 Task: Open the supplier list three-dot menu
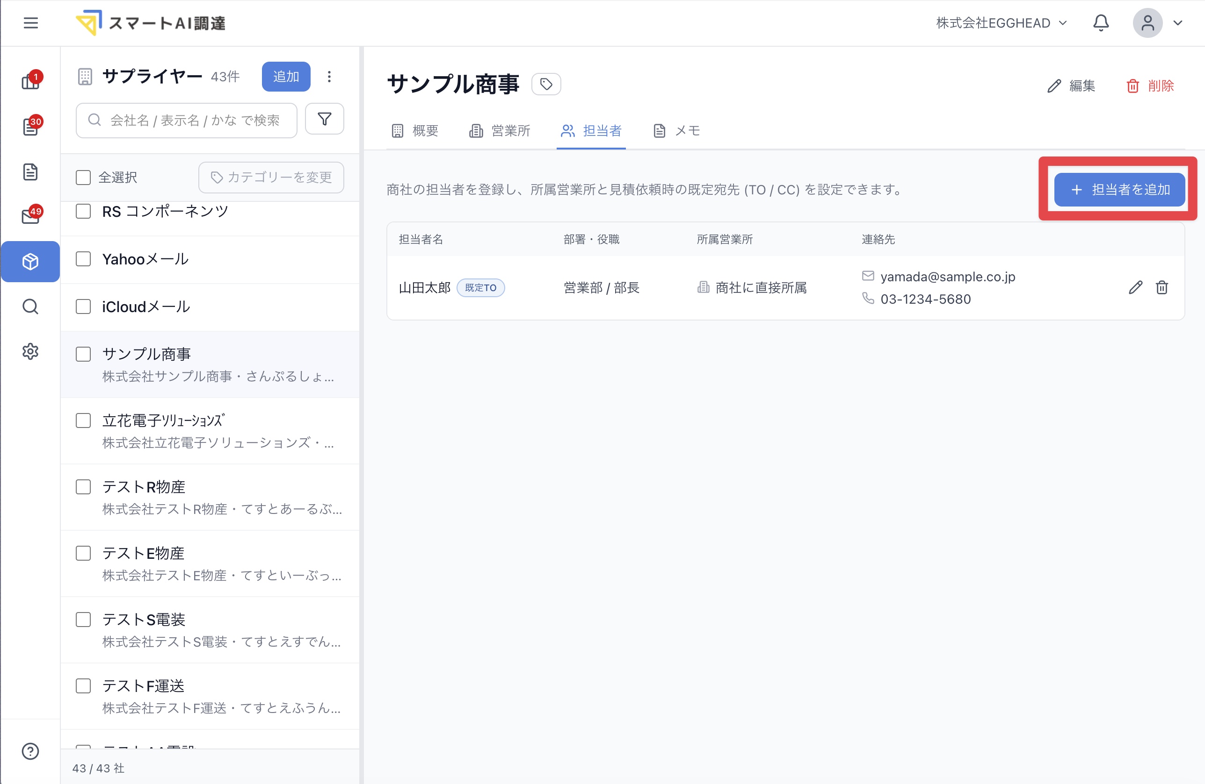tap(329, 76)
